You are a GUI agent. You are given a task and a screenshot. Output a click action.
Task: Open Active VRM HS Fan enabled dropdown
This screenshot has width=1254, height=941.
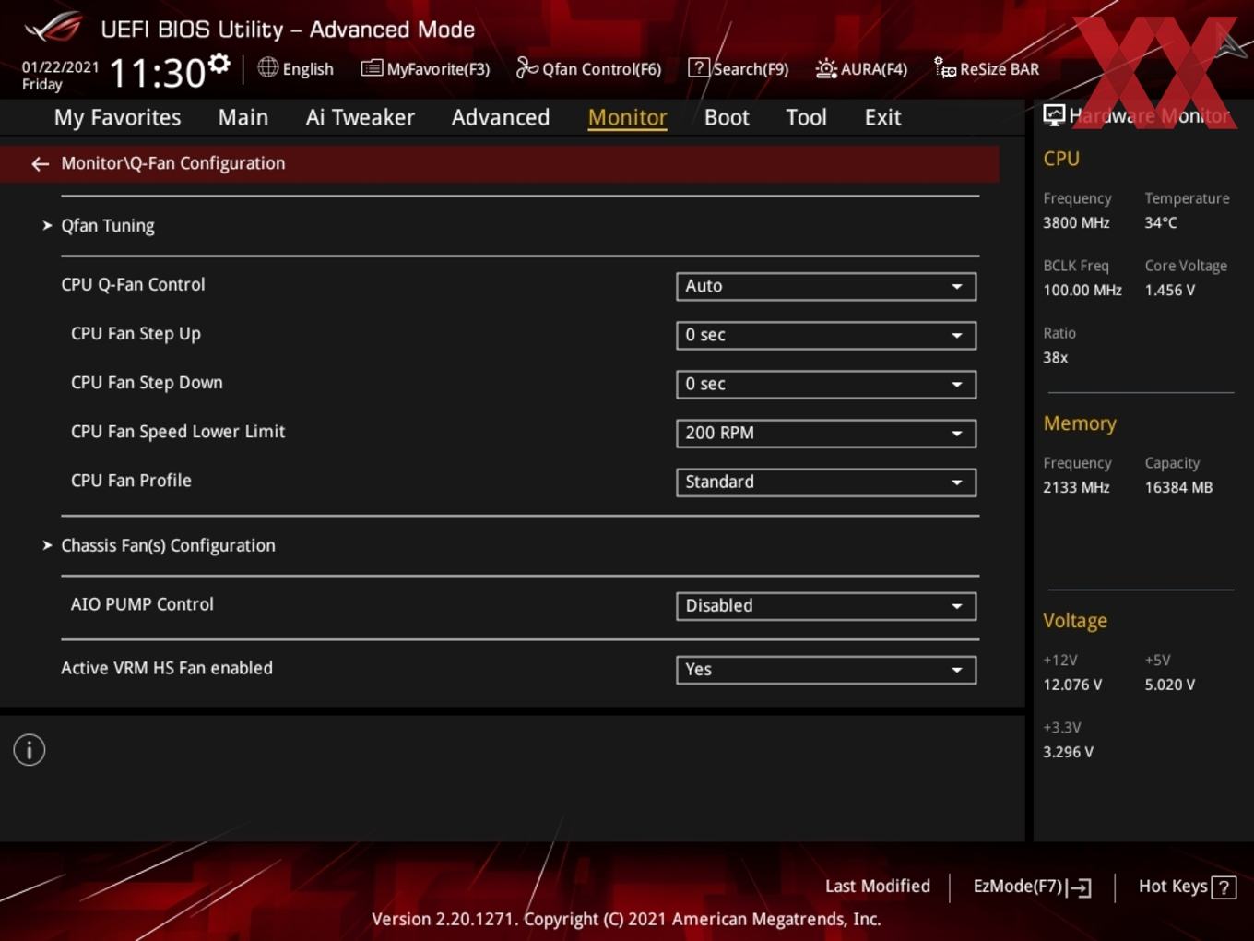[826, 669]
